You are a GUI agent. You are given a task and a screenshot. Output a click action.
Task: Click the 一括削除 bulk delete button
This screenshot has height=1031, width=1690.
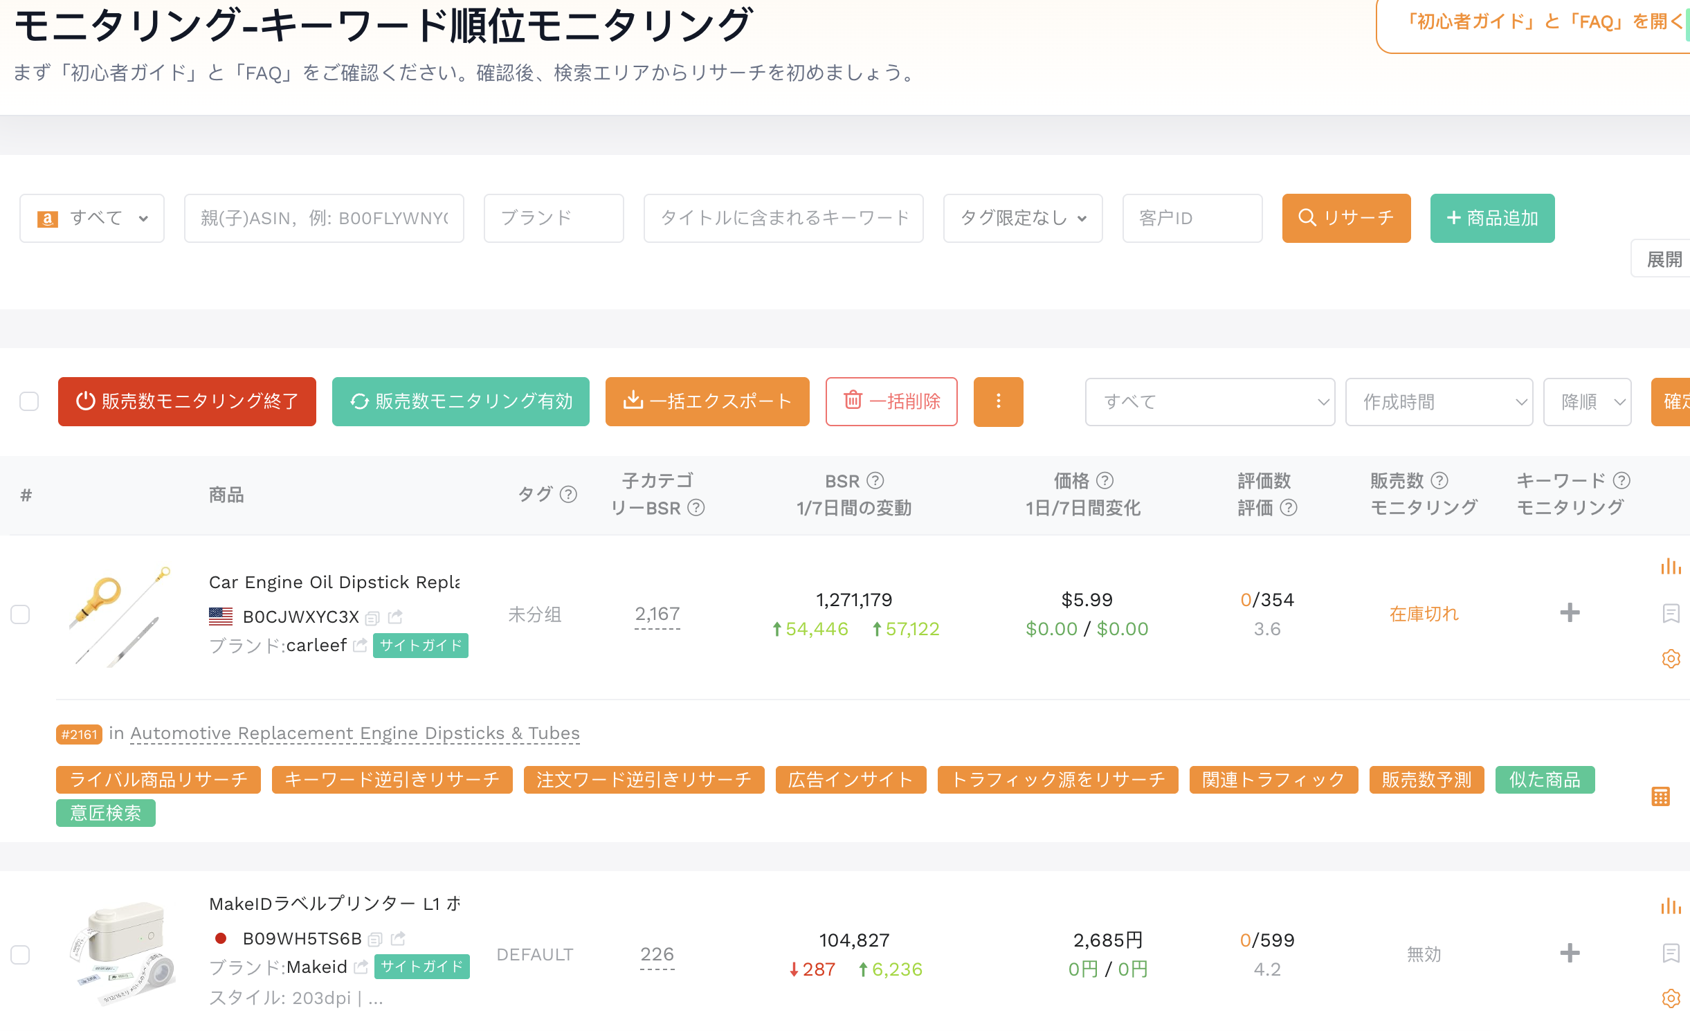891,401
